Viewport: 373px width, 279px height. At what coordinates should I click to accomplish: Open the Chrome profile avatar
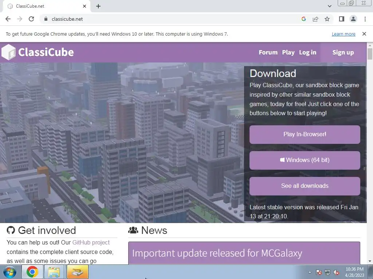point(353,19)
